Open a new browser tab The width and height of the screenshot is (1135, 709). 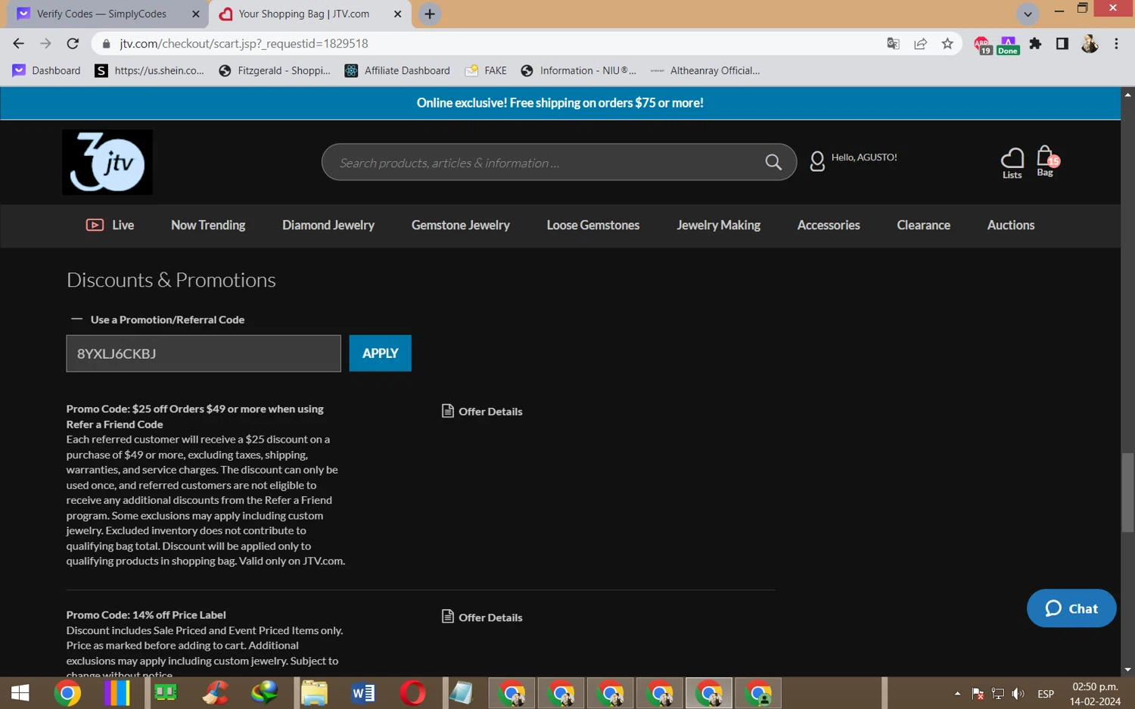pos(430,14)
